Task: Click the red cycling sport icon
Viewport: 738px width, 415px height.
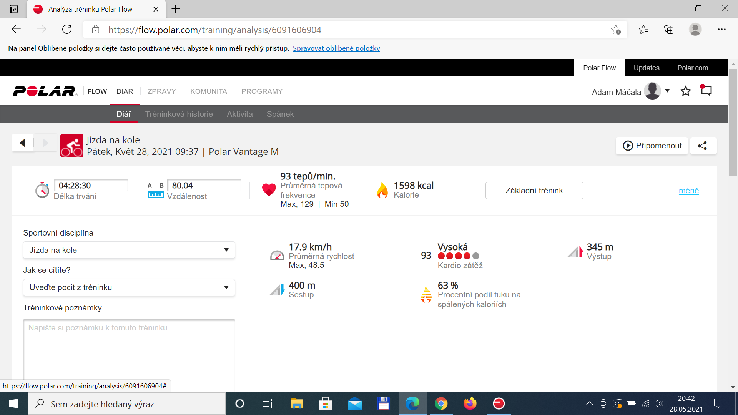Action: pos(72,146)
